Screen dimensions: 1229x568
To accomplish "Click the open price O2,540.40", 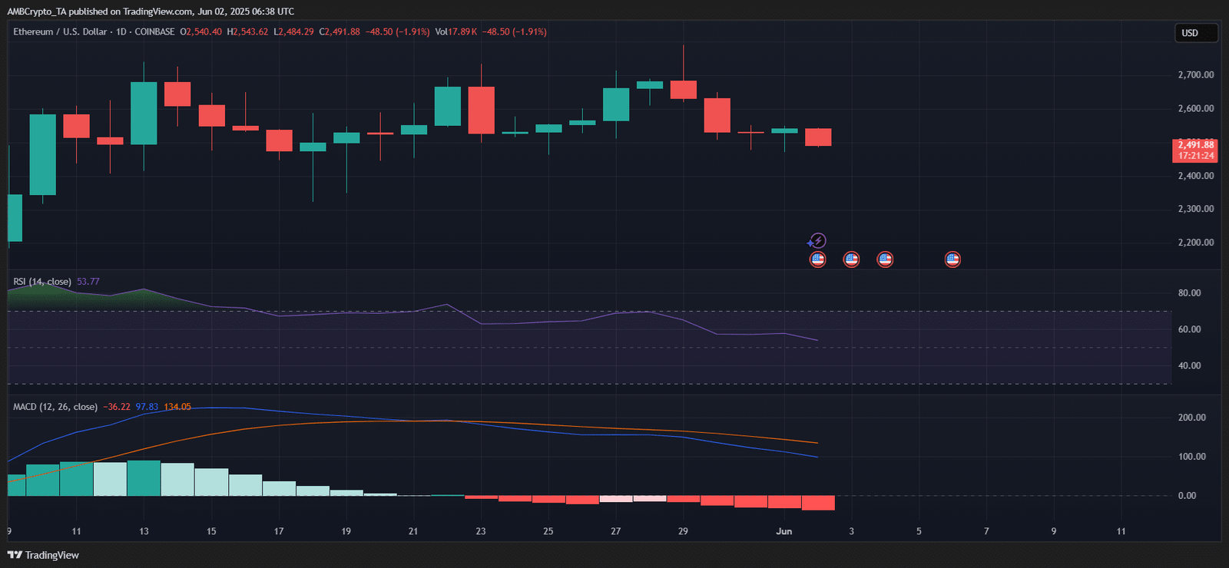I will [x=201, y=31].
